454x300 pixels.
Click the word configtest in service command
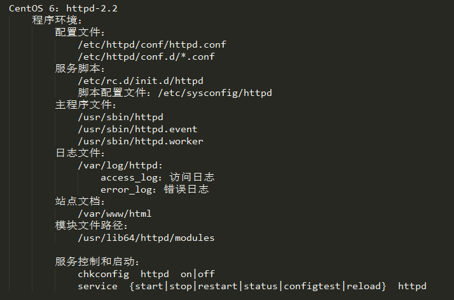click(312, 286)
